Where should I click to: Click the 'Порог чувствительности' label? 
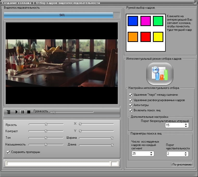pos(178,147)
